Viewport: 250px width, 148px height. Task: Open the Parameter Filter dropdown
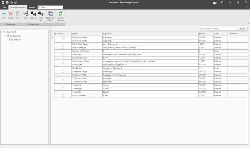click(50, 16)
